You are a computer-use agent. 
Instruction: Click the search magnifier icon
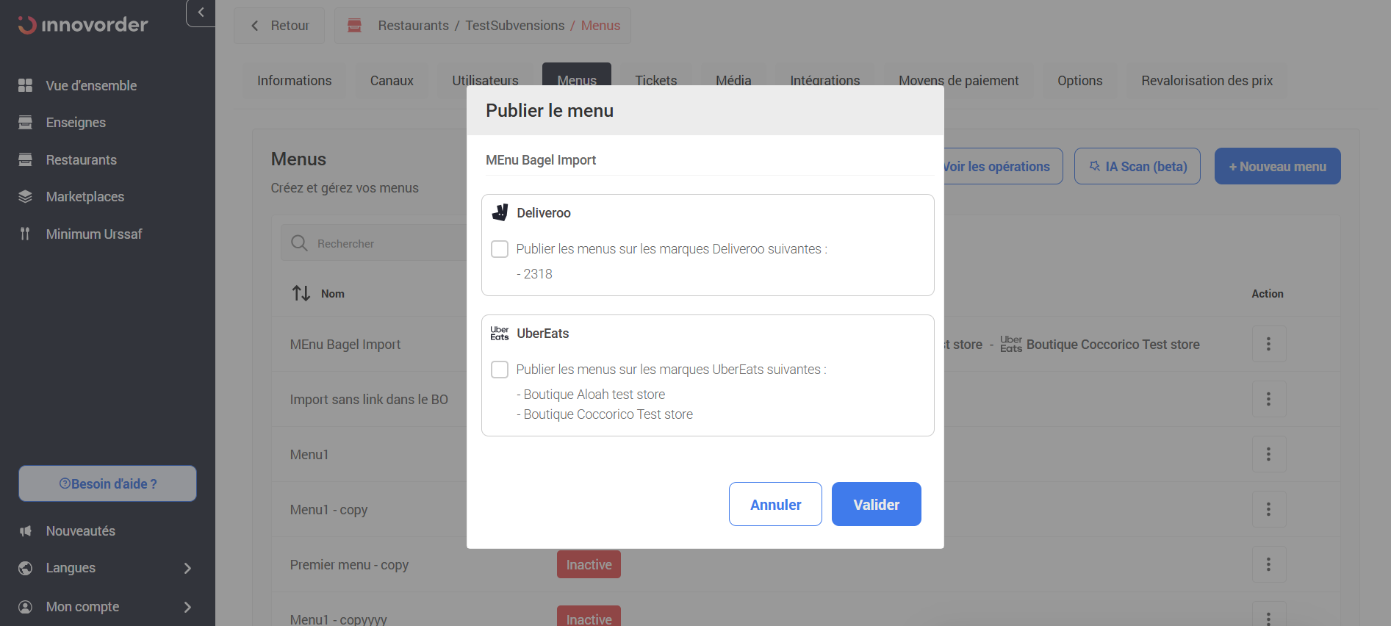click(299, 243)
